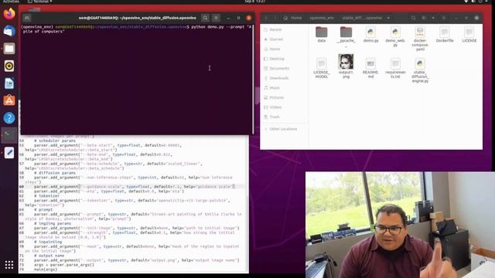Viewport: 495px width, 278px height.
Task: Click the '# tokenizer' comment line in editor
Action: point(46,195)
